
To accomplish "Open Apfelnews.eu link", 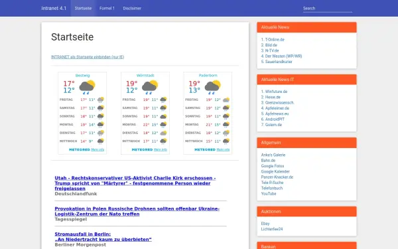I will tap(277, 114).
